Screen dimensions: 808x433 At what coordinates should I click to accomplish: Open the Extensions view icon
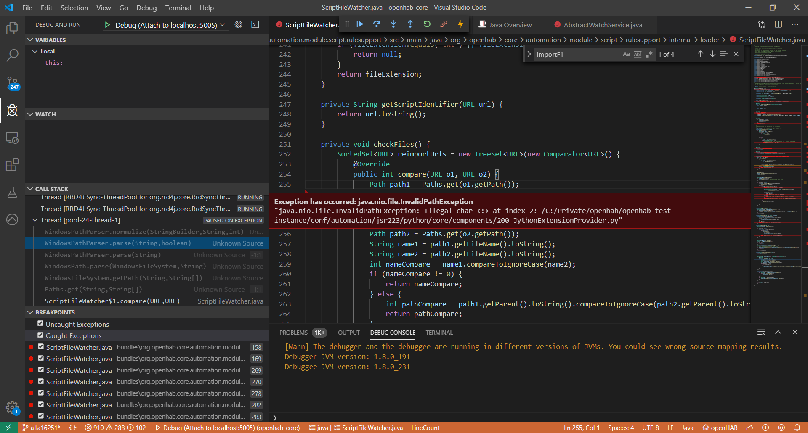[13, 165]
